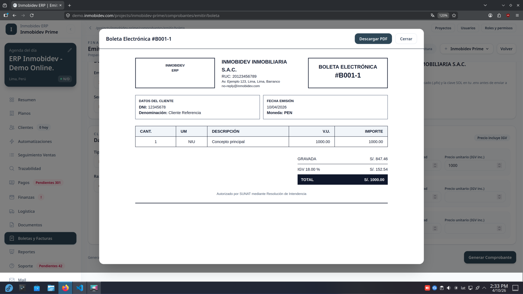
Task: Select the Planos sidebar icon
Action: pyautogui.click(x=12, y=113)
